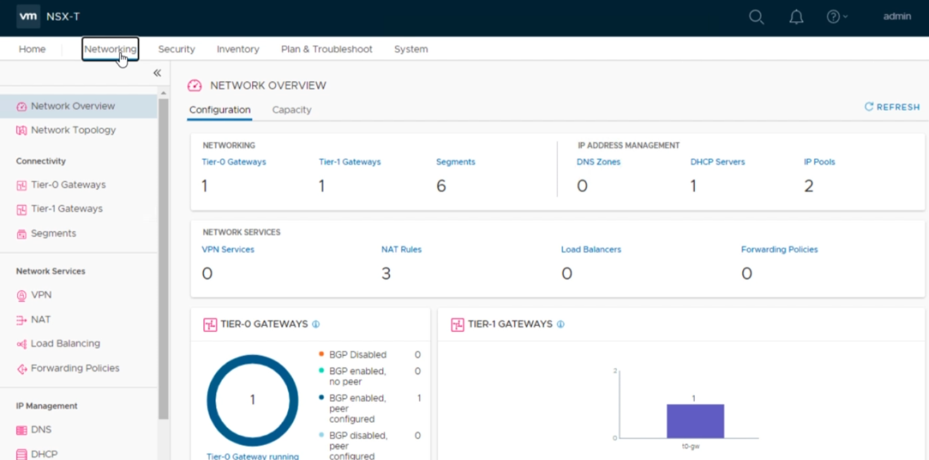Click the Forwarding Policies sidebar icon
929x460 pixels.
point(21,368)
